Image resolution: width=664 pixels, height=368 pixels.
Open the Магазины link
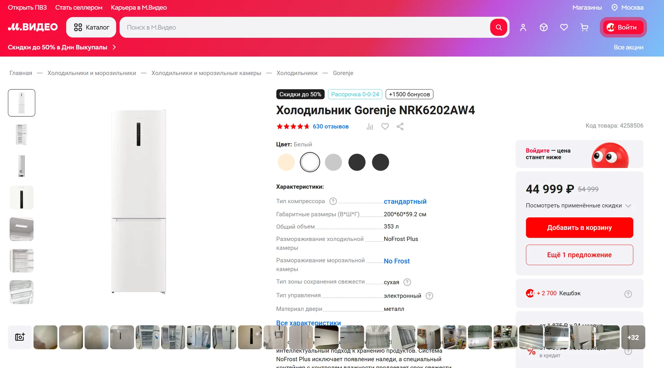[x=587, y=7]
